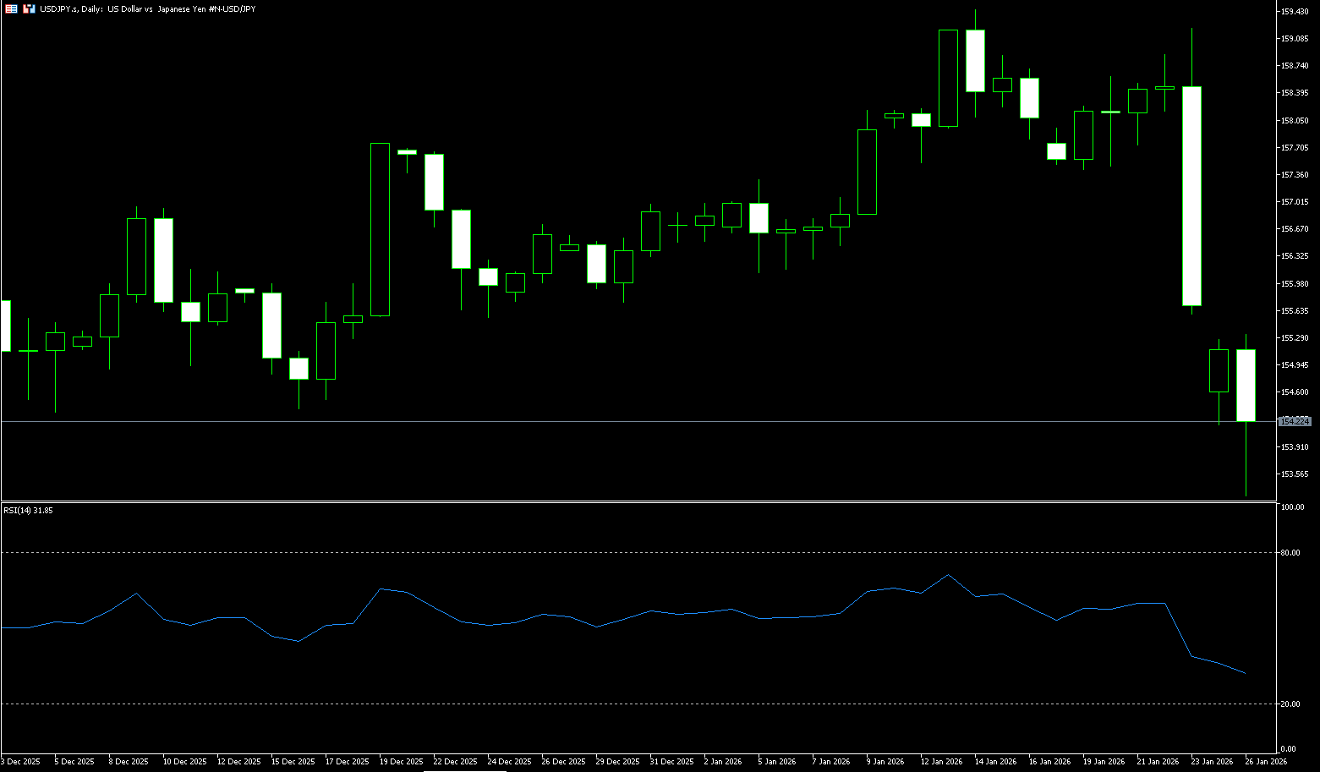Click the 157.015 price level on the scale

(x=1295, y=202)
